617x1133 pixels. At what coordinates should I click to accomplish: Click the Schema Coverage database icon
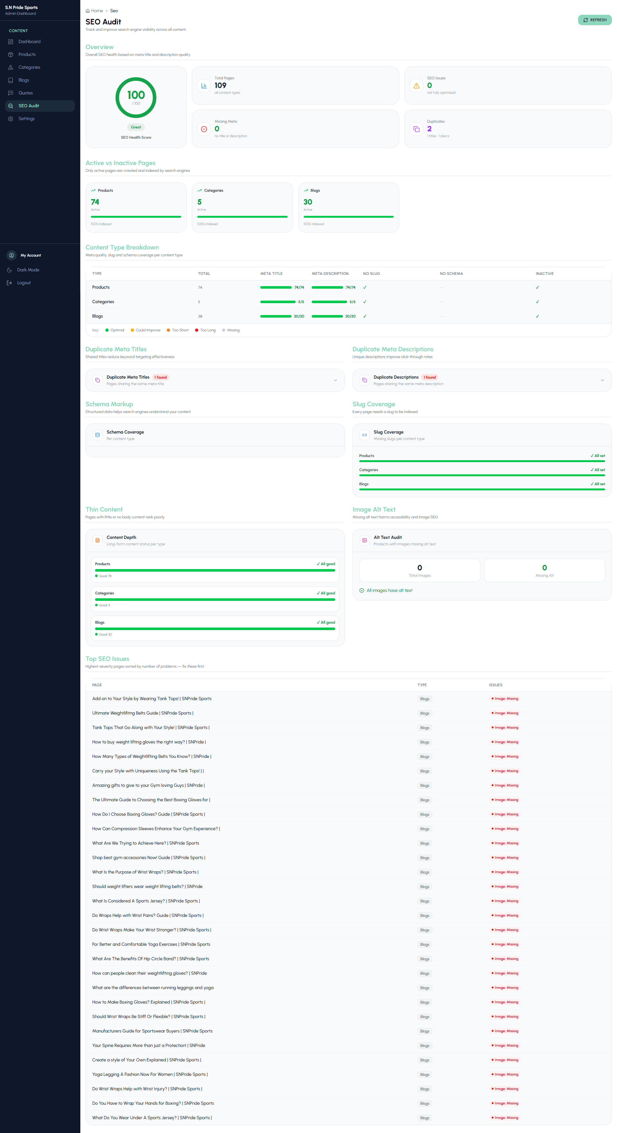(x=98, y=435)
